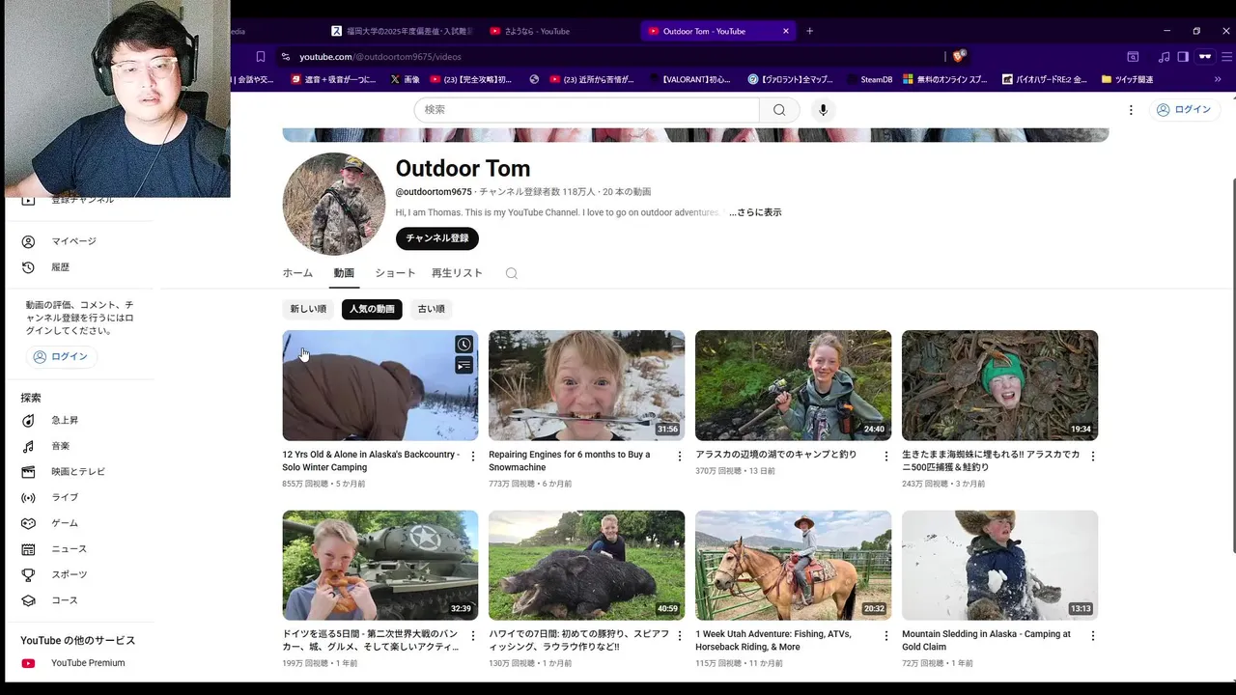The image size is (1236, 695).
Task: Open options menu for Solo Winter Camping video
Action: tap(473, 457)
